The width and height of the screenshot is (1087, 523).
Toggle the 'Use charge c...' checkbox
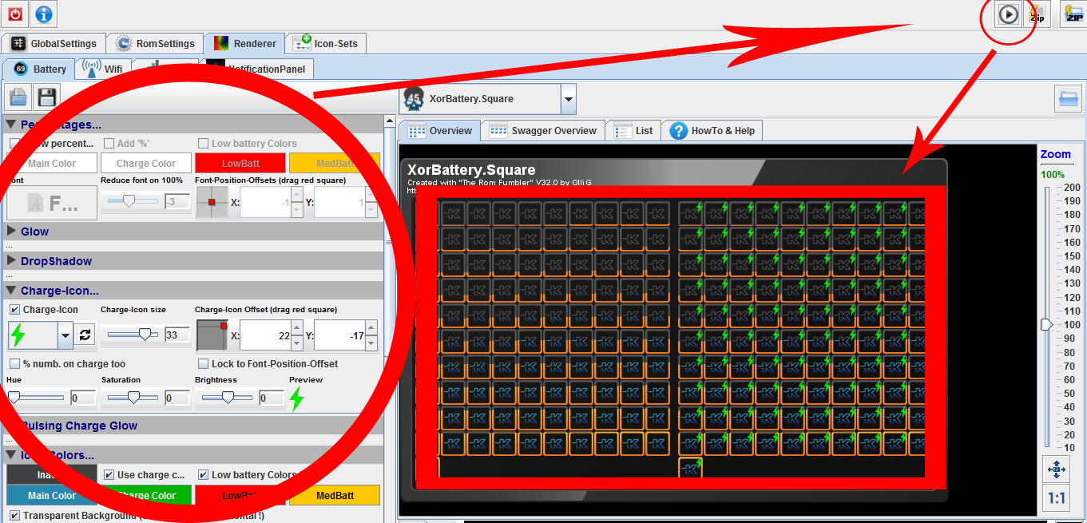tap(109, 475)
